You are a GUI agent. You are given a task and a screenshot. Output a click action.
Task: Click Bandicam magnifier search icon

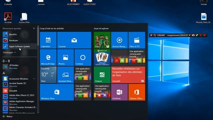pos(154,35)
